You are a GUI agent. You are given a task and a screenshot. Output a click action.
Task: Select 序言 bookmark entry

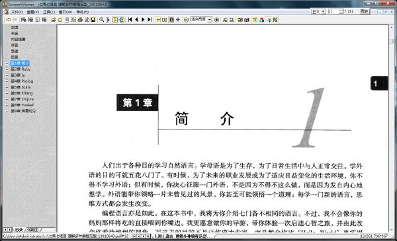(15, 45)
